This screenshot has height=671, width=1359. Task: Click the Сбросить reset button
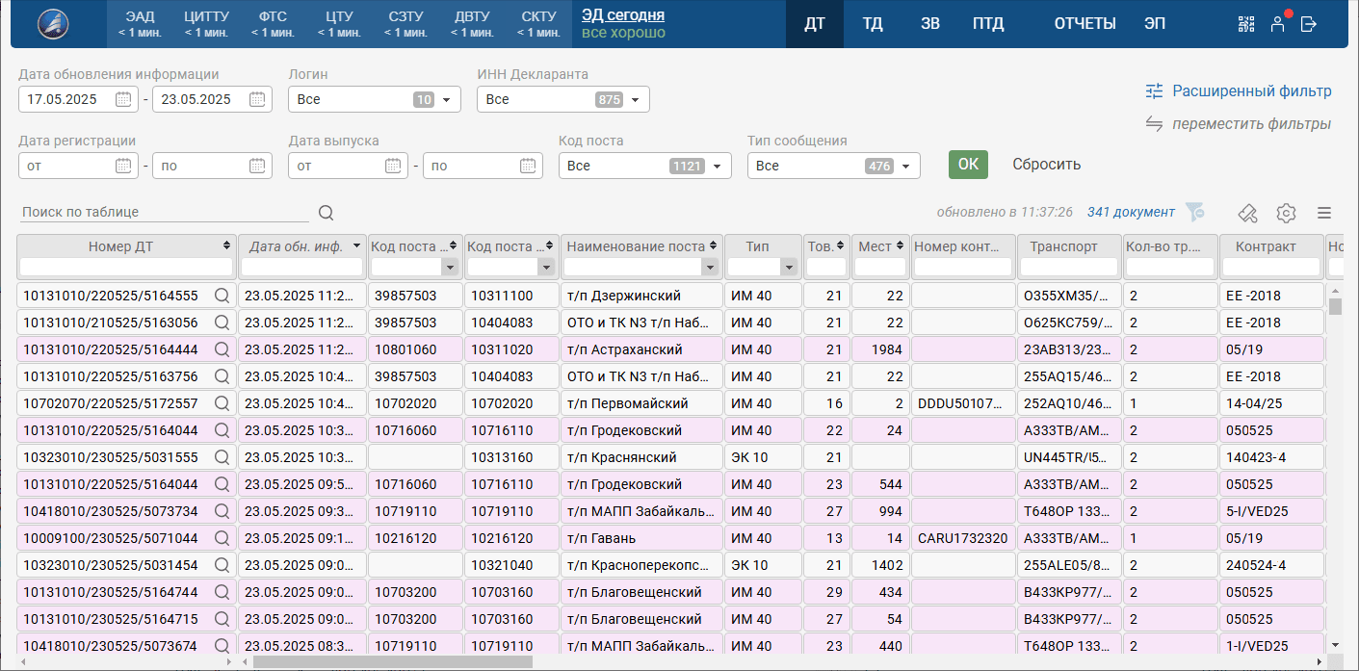tap(1046, 165)
